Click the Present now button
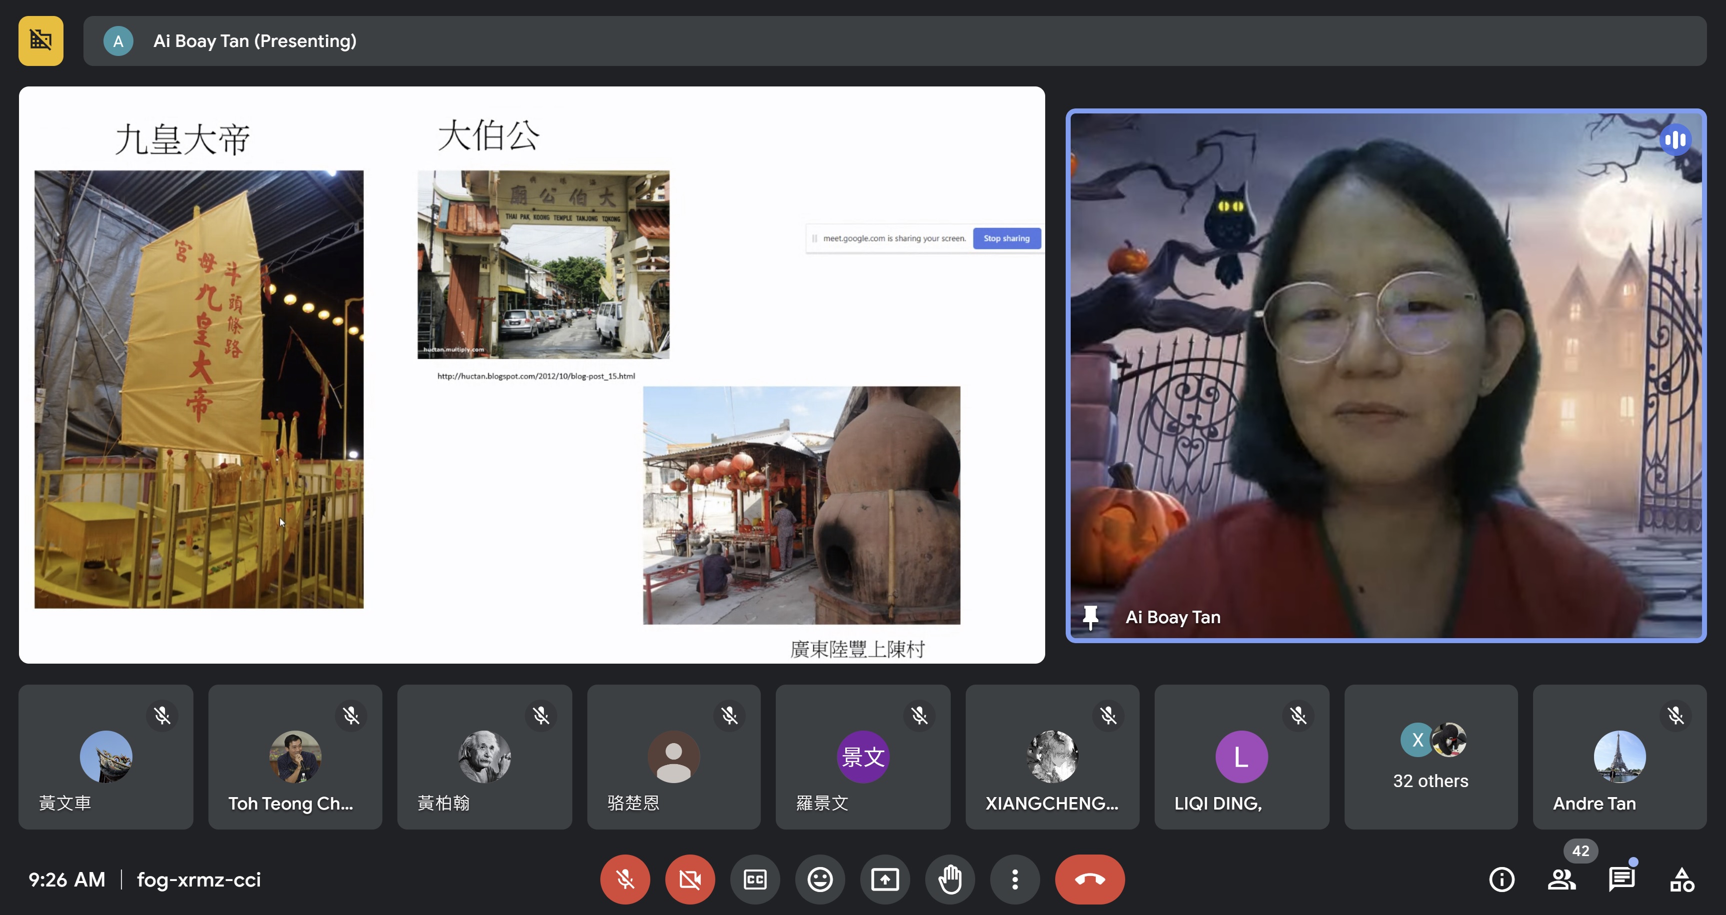The width and height of the screenshot is (1726, 915). 884,880
